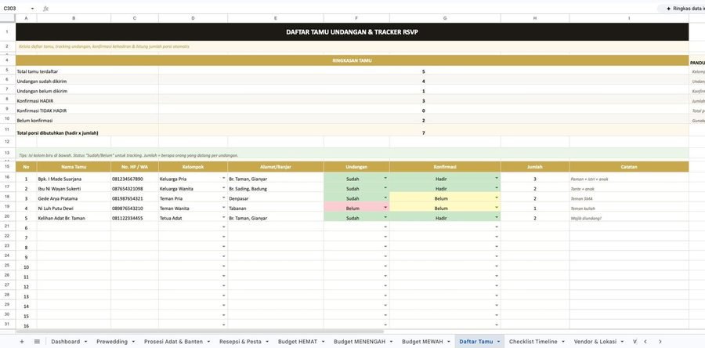Go to the Budget MEWAH tab
705x348 pixels.
(x=423, y=342)
